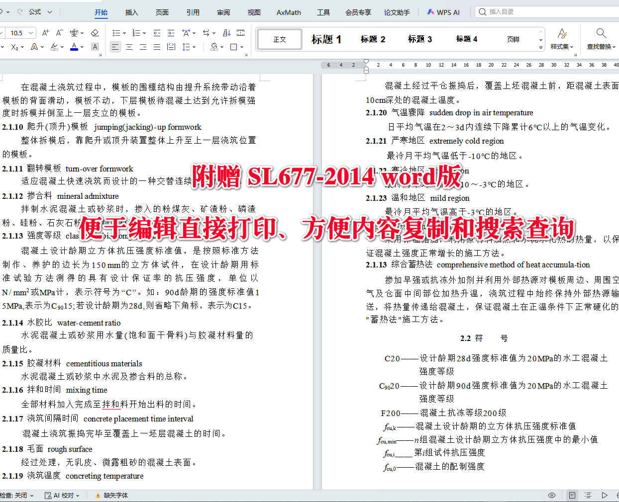619x502 pixels.
Task: Open the 开始 (Home) tab
Action: point(101,12)
